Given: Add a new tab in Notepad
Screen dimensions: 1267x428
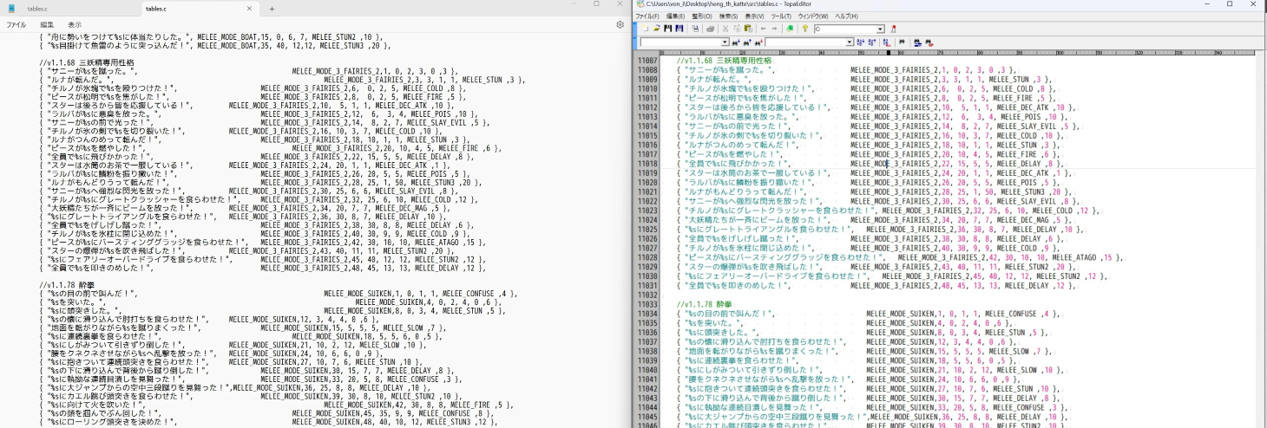Looking at the screenshot, I should [x=272, y=8].
